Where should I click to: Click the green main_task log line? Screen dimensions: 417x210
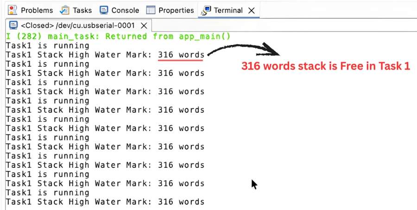[x=118, y=36]
